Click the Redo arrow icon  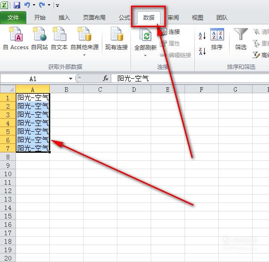[42, 5]
